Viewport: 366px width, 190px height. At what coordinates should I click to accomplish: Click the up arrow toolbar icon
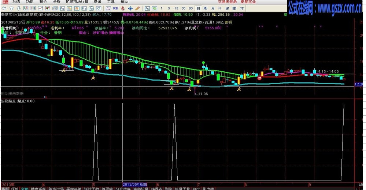(x=11, y=8)
